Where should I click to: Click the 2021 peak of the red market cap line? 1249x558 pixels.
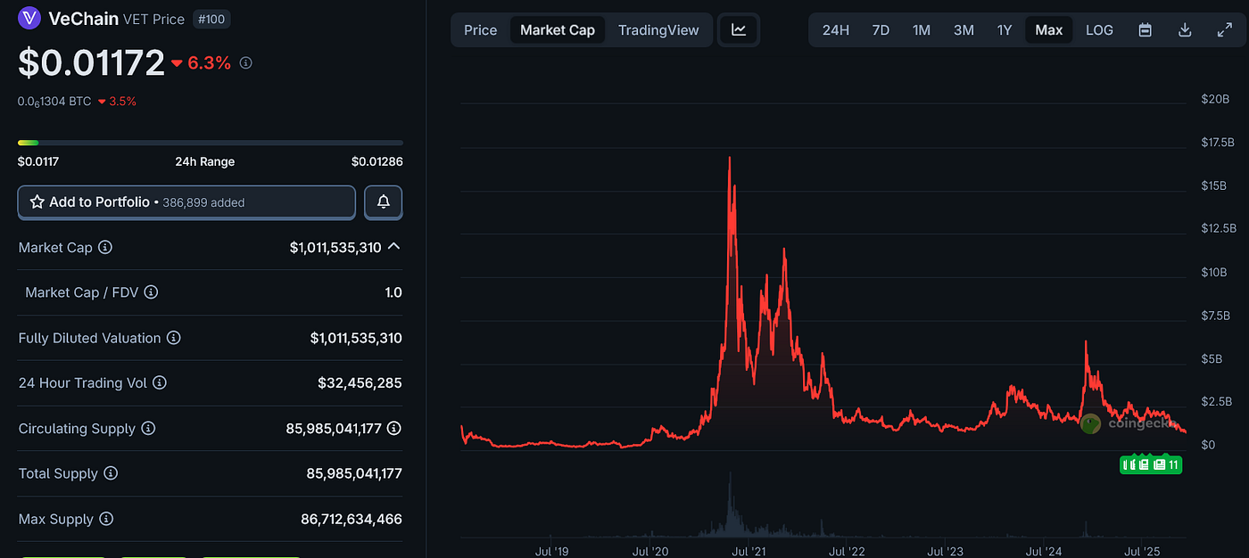click(730, 159)
